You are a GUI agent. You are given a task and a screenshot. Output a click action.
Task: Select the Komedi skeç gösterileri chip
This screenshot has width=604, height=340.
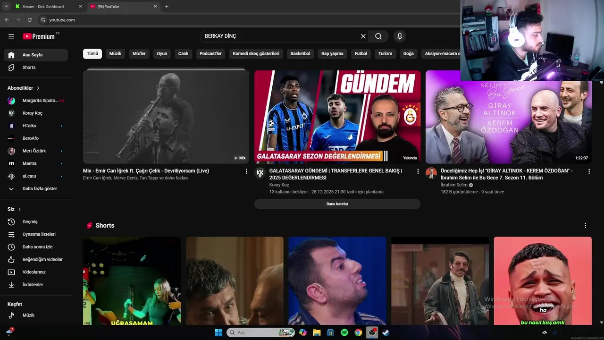click(256, 53)
